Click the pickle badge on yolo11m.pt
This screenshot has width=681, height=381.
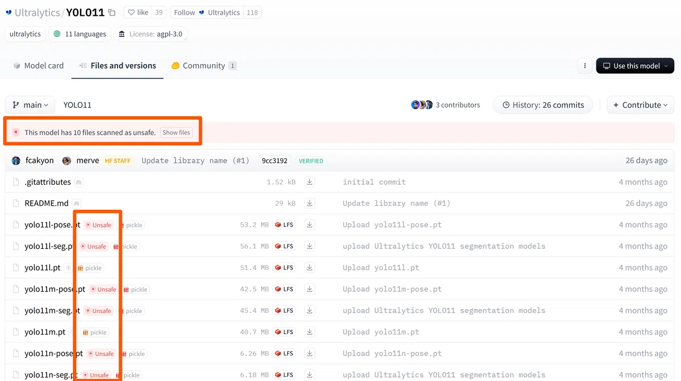coord(94,332)
